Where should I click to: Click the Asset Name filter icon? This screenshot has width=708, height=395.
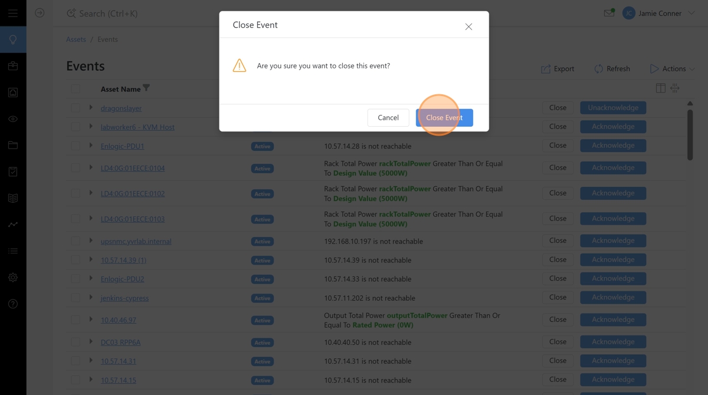pos(146,88)
